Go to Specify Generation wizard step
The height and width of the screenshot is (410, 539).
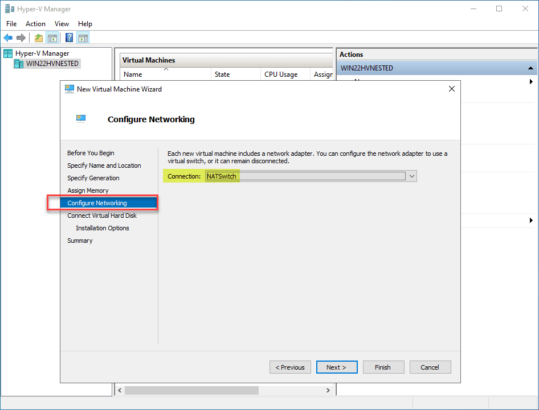tap(93, 178)
